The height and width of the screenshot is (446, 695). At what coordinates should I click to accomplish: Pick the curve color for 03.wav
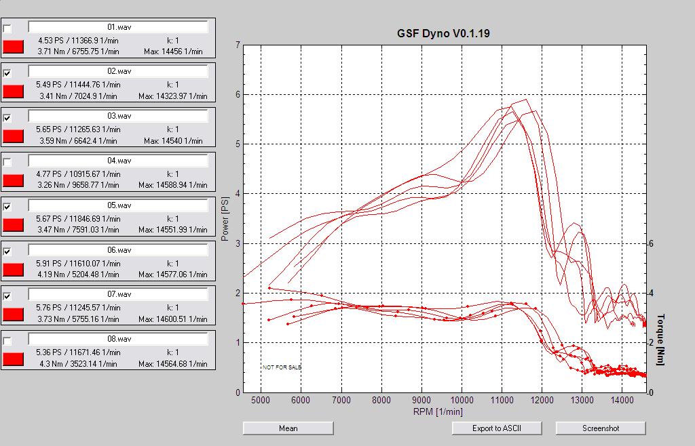tap(14, 136)
